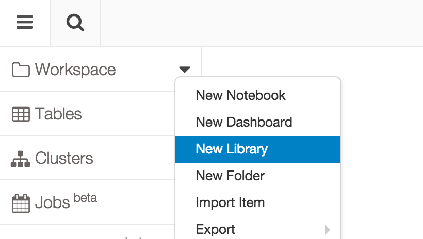Click the beta superscript beside Jobs
This screenshot has width=423, height=239.
click(85, 197)
